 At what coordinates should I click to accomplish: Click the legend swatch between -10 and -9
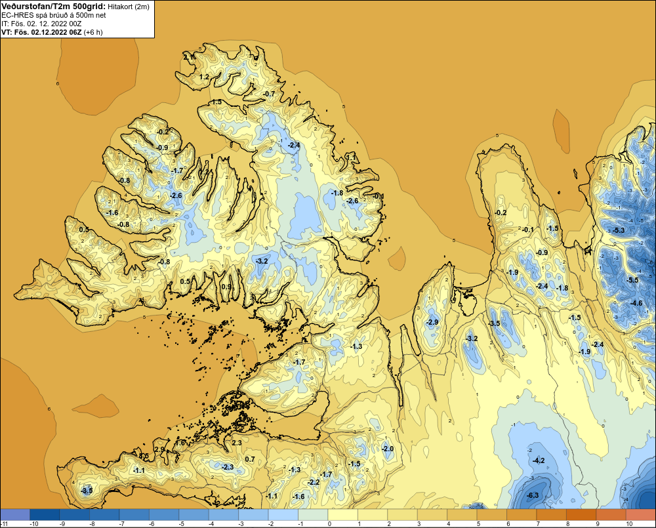click(x=45, y=514)
